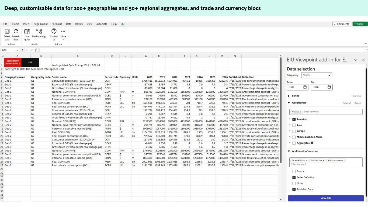The width and height of the screenshot is (368, 207).
Task: Open the To date calendar picker
Action: coord(329,87)
